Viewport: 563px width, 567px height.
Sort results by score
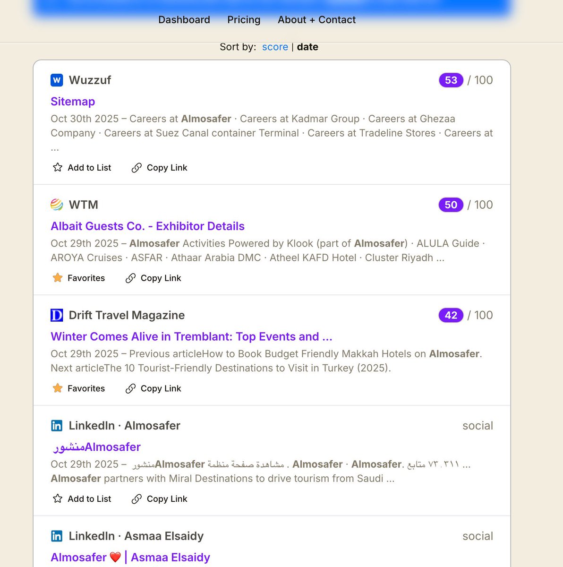[x=275, y=47]
